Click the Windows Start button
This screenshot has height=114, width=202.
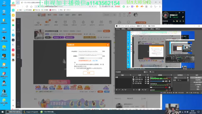coord(3,112)
